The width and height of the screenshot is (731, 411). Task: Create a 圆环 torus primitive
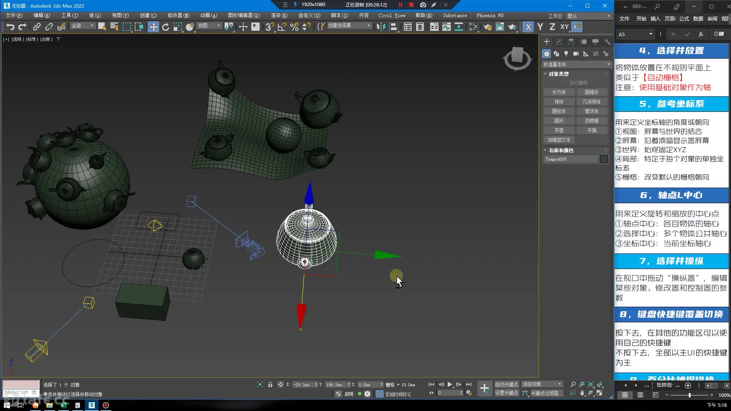559,121
